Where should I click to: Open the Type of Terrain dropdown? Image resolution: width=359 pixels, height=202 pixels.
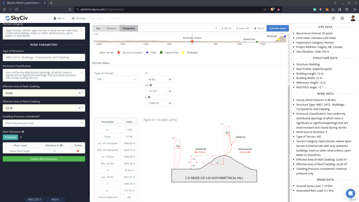click(116, 79)
